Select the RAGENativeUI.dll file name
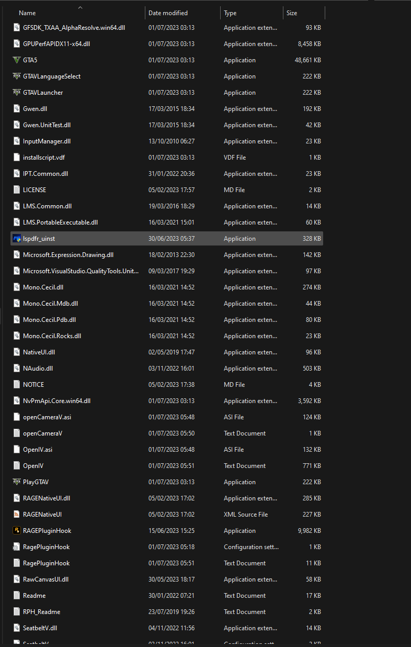The image size is (411, 647). 47,498
